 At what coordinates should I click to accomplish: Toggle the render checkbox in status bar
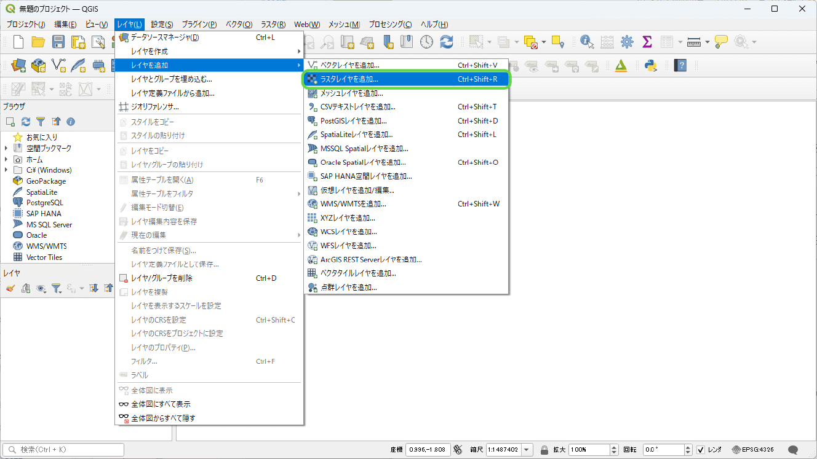click(x=701, y=450)
